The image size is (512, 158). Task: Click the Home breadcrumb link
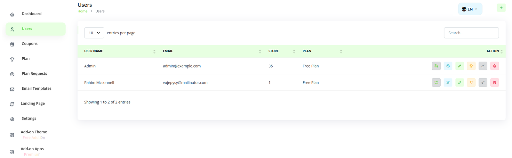point(82,11)
